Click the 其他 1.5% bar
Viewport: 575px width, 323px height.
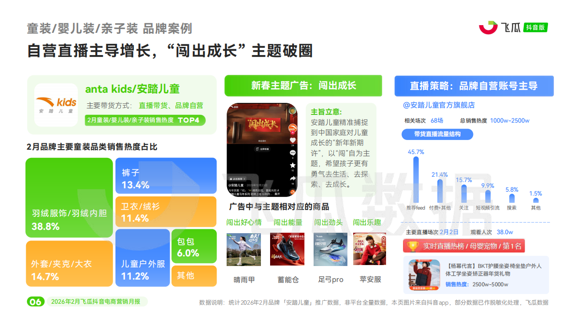[x=536, y=200]
